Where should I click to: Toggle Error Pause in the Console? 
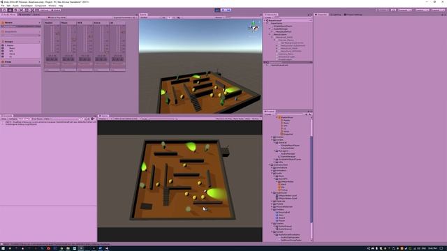[x=37, y=119]
